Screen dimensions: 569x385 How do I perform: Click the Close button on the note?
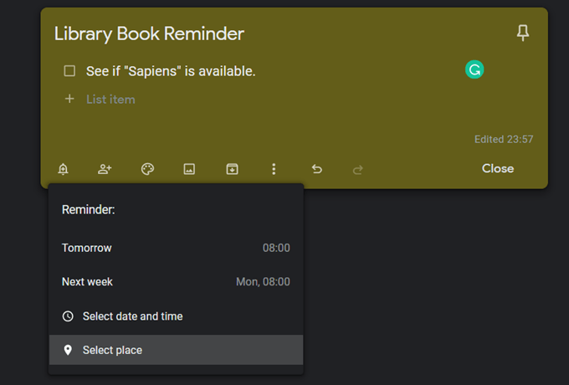498,168
